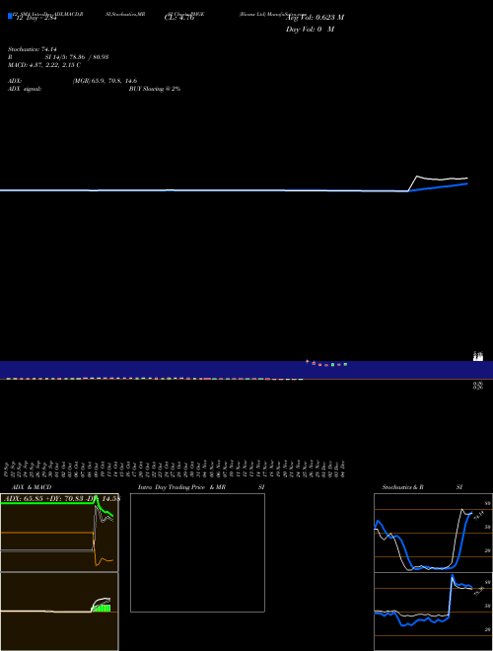Select the 'Avg Vol: 0.623 M' text

point(315,18)
